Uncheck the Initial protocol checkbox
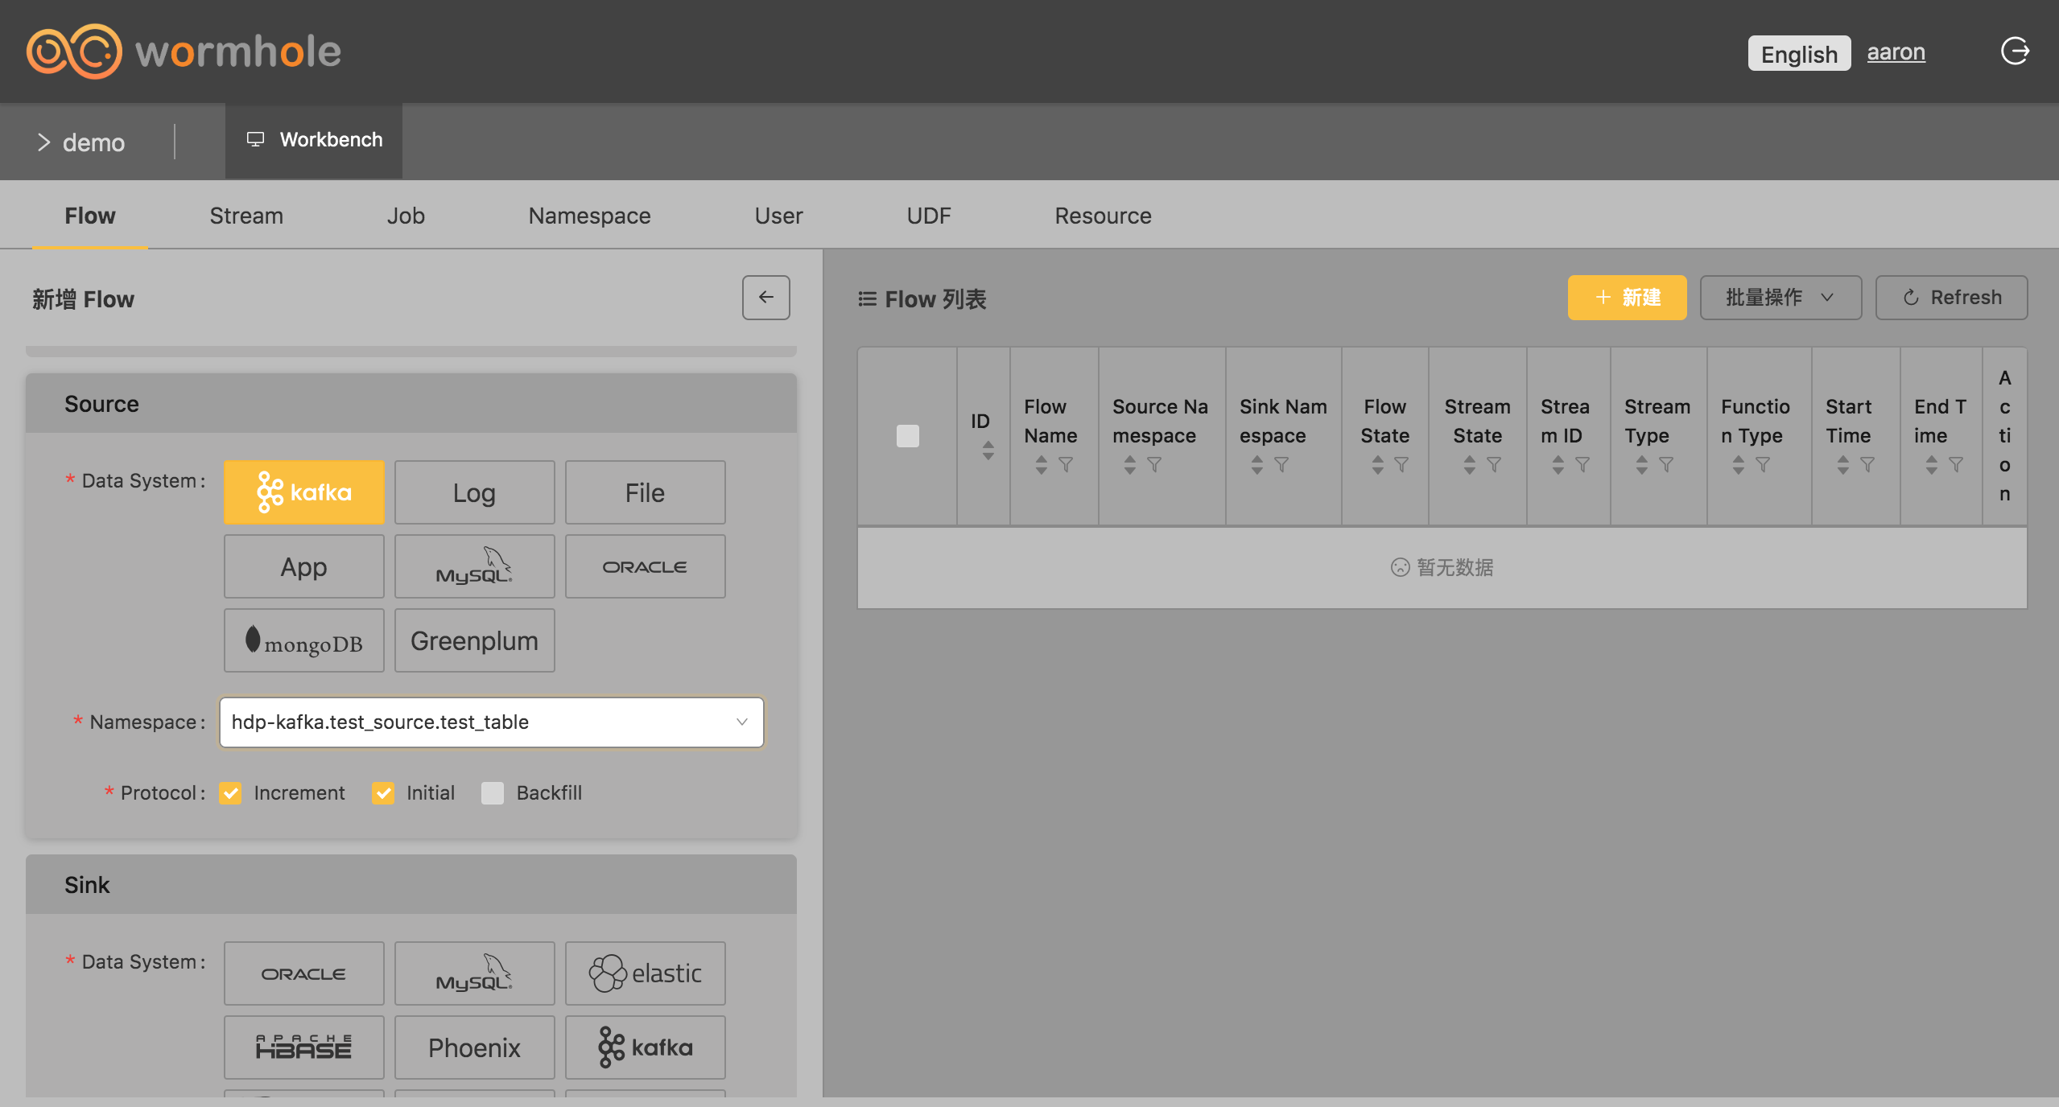 (383, 793)
